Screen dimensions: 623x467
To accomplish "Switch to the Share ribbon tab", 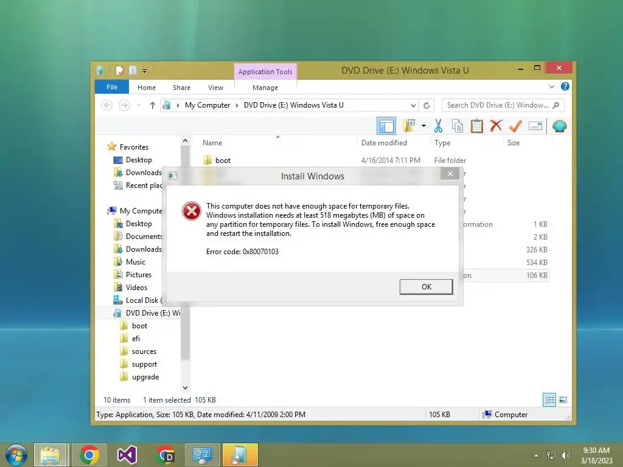I will click(181, 88).
